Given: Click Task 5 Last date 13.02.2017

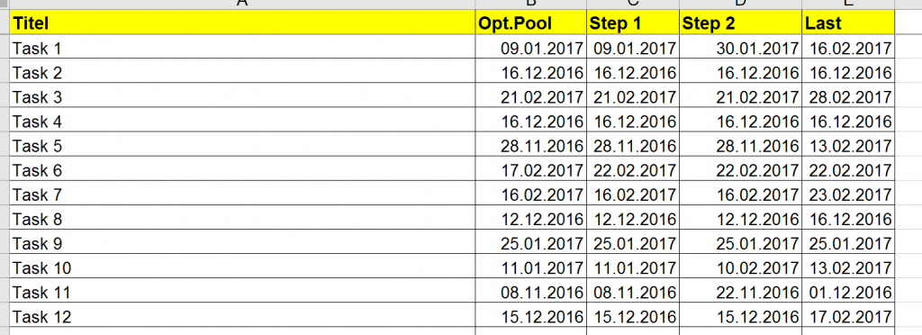Looking at the screenshot, I should point(848,146).
